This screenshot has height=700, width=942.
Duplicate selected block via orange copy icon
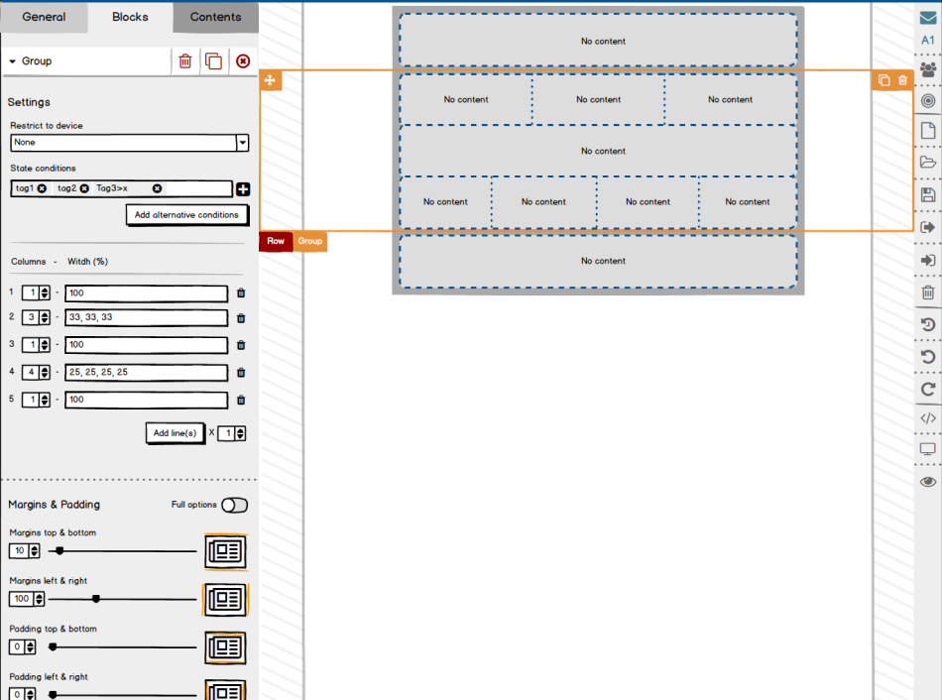pos(883,80)
